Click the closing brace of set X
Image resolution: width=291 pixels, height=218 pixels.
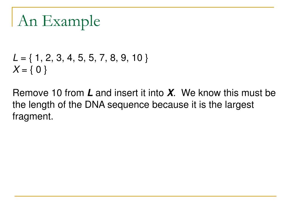pyautogui.click(x=45, y=70)
